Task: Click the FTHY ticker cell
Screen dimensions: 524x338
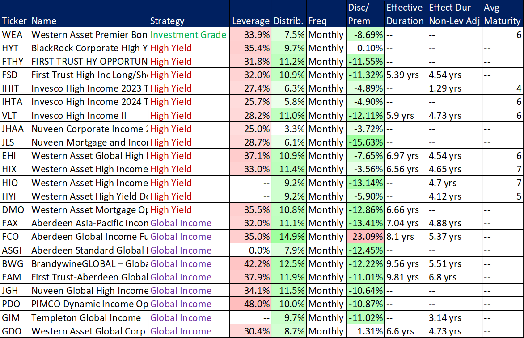Action: pyautogui.click(x=15, y=62)
